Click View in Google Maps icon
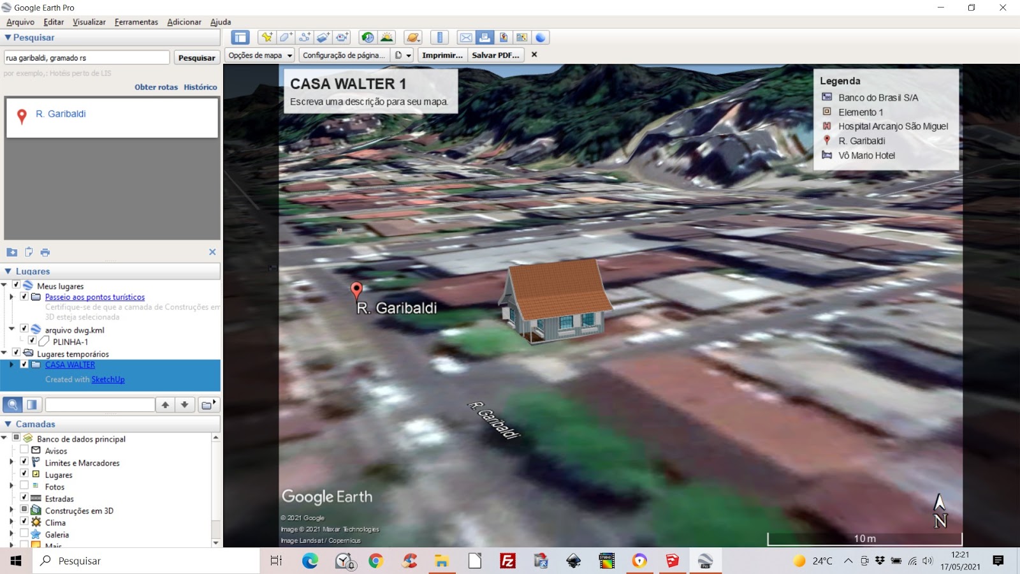The height and width of the screenshot is (574, 1020). point(522,38)
